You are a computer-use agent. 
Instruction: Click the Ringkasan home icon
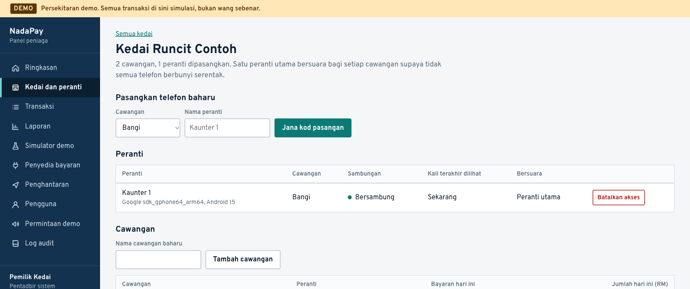pyautogui.click(x=16, y=68)
